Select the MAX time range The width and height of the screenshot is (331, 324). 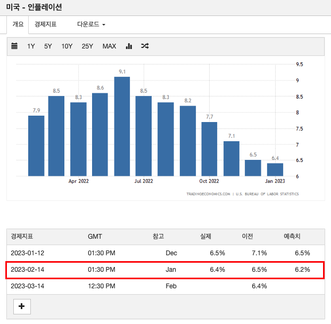(109, 46)
